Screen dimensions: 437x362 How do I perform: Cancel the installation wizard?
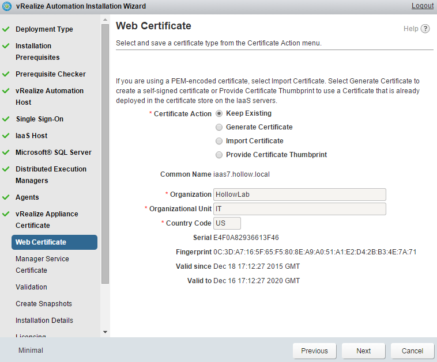(x=412, y=350)
